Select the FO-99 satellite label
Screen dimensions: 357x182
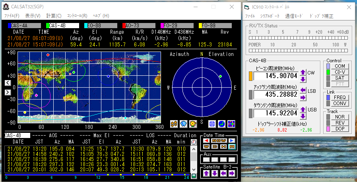pyautogui.click(x=217, y=26)
